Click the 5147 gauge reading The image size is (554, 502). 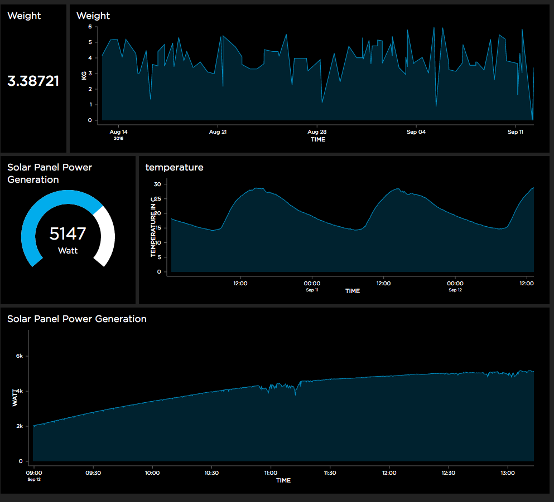[x=68, y=233]
